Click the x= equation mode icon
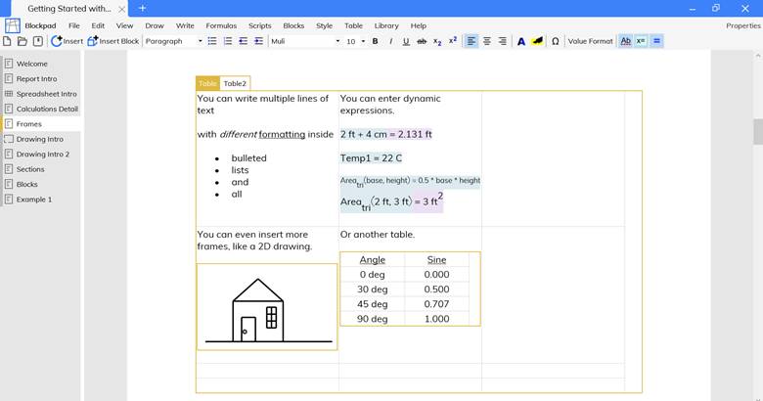 [641, 41]
